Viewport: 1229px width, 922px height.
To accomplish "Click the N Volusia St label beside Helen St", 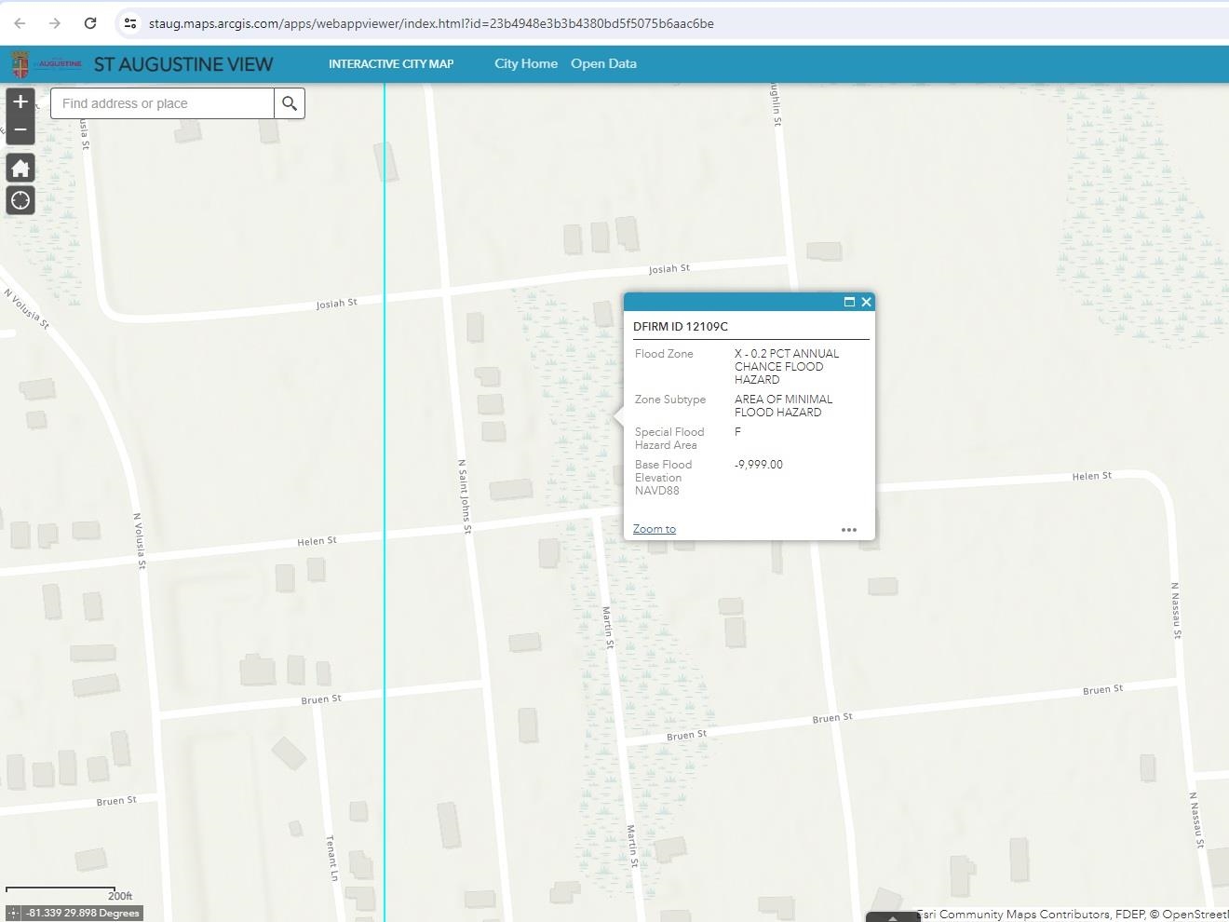I will click(139, 540).
